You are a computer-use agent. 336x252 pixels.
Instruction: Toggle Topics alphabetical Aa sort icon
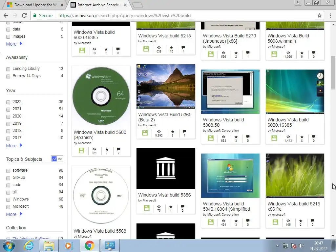(60, 159)
